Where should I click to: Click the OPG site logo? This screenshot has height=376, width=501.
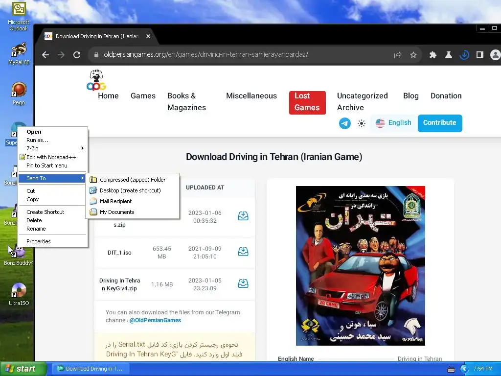96,80
